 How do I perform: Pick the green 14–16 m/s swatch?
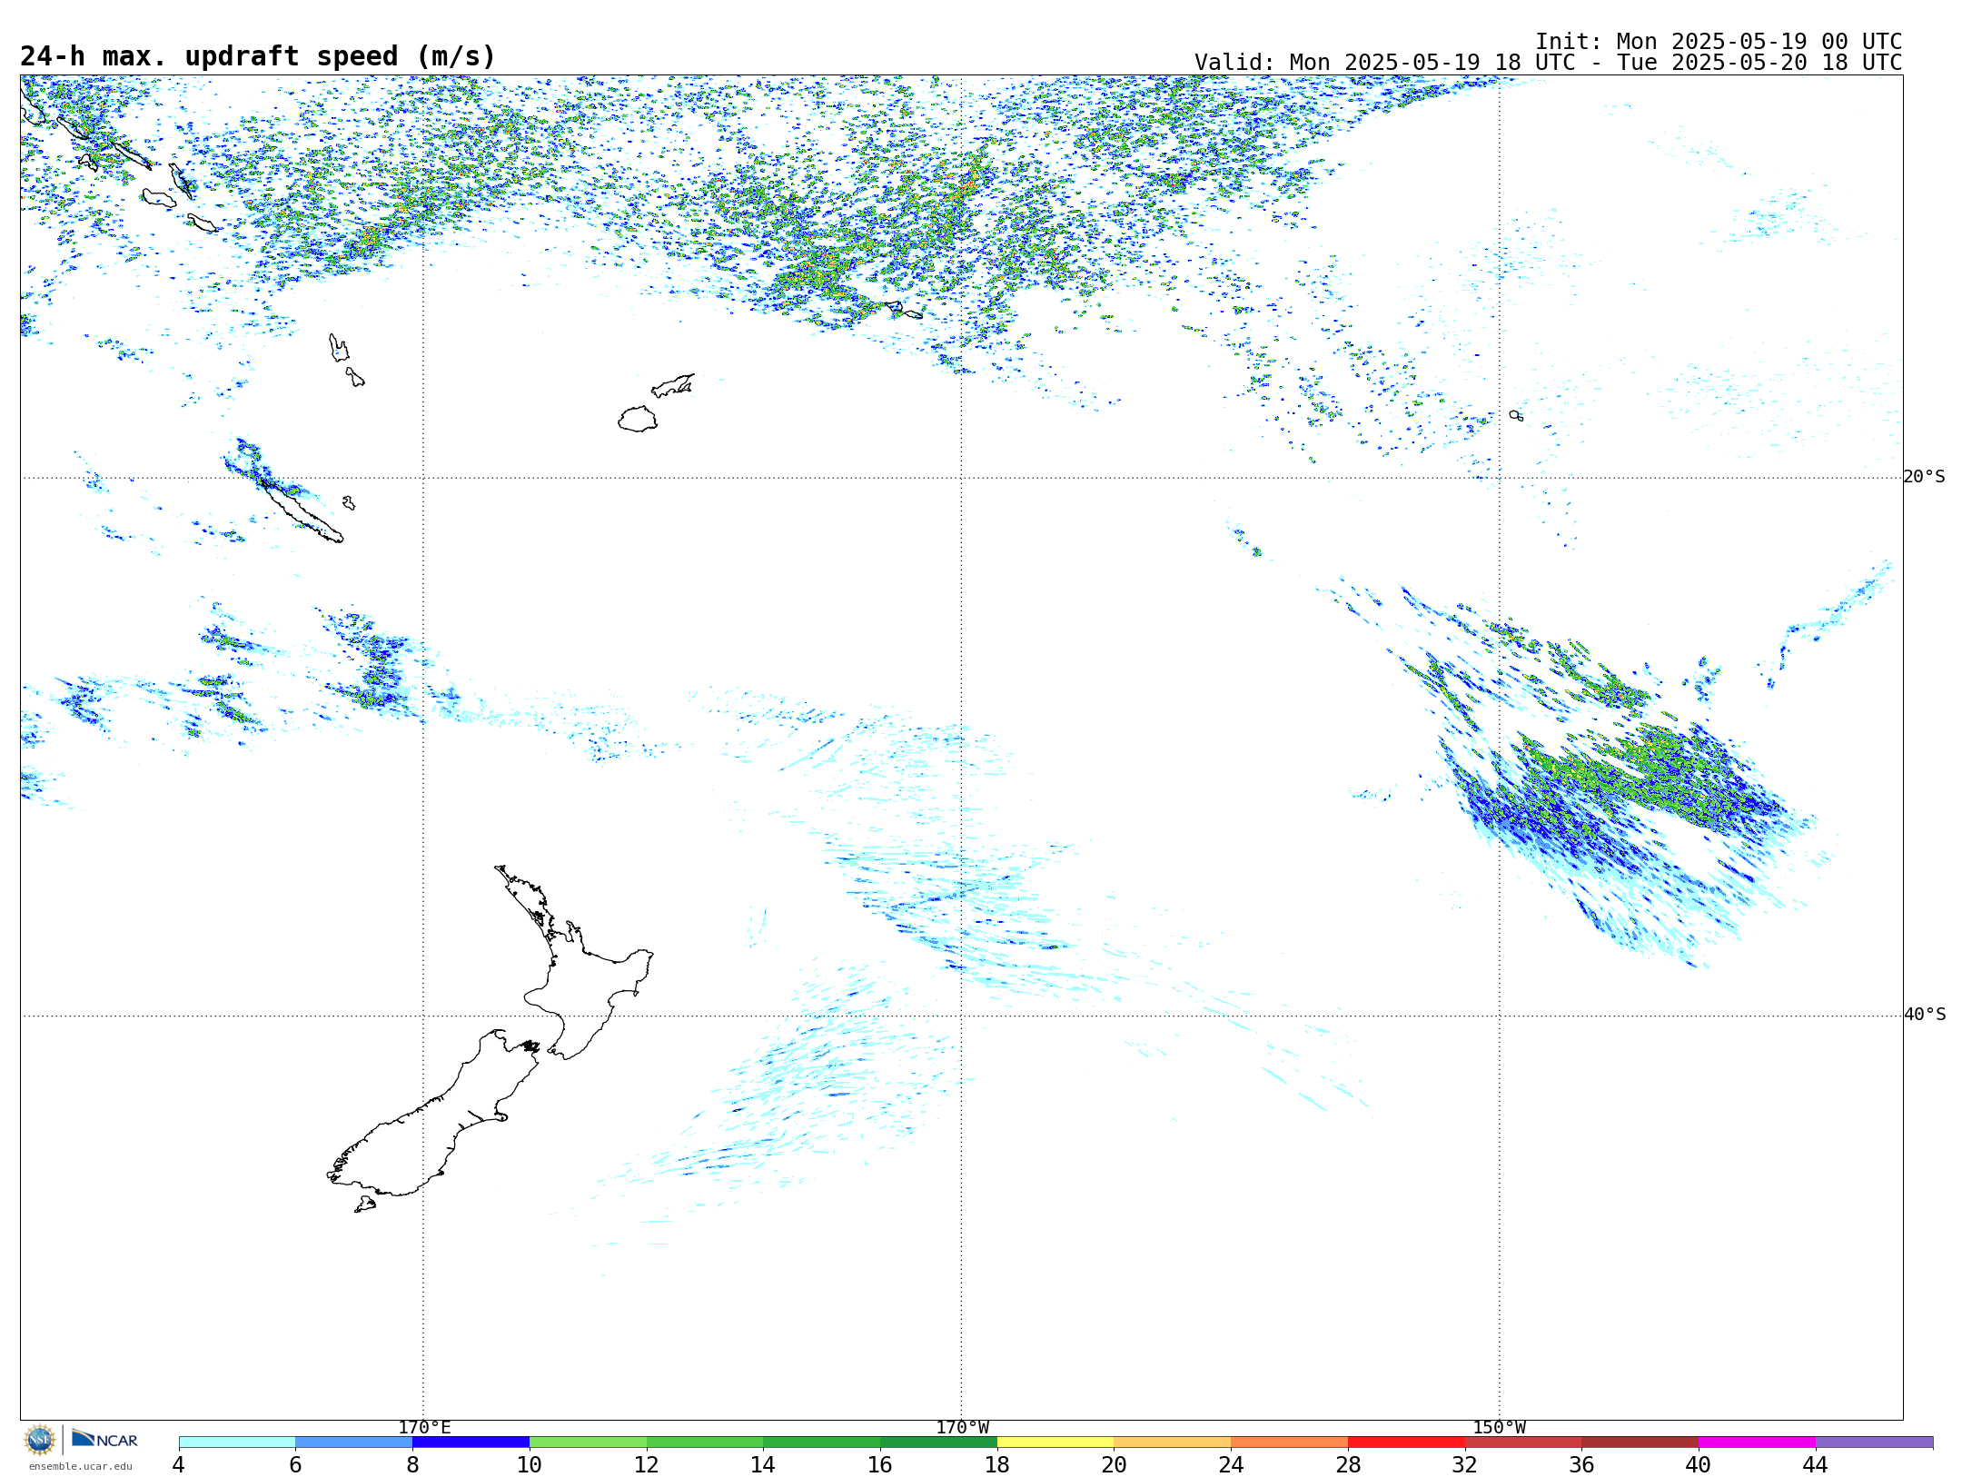point(822,1442)
